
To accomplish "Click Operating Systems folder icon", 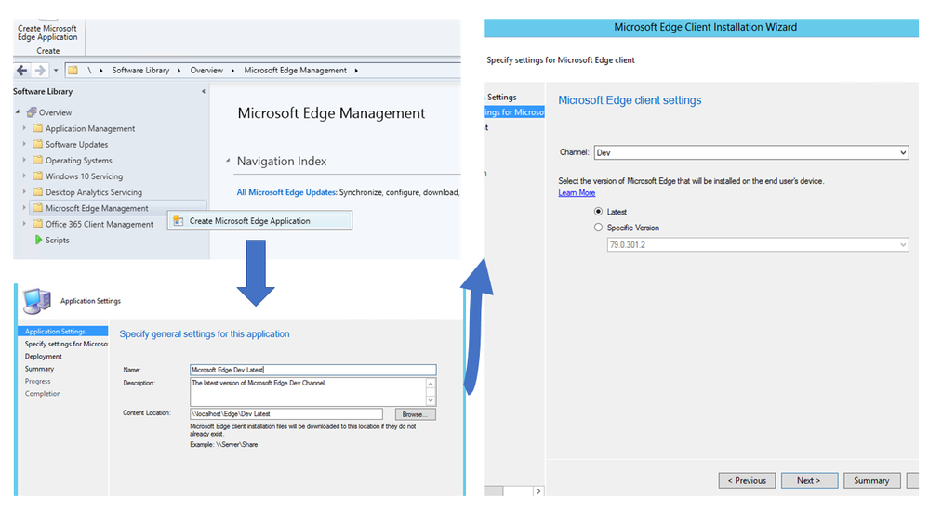I will pos(38,160).
